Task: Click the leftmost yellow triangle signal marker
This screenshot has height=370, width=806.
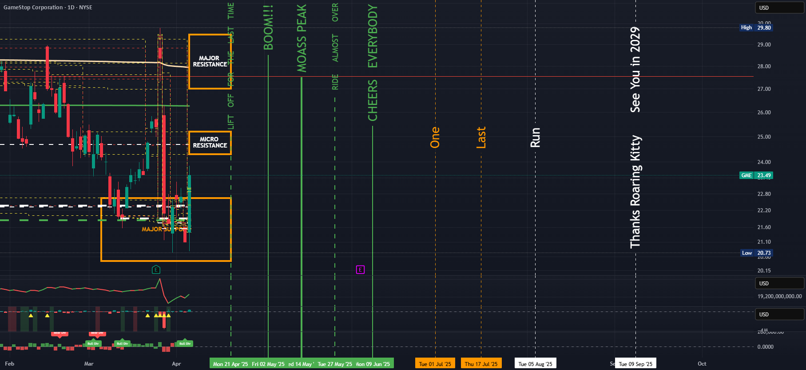Action: (x=31, y=315)
